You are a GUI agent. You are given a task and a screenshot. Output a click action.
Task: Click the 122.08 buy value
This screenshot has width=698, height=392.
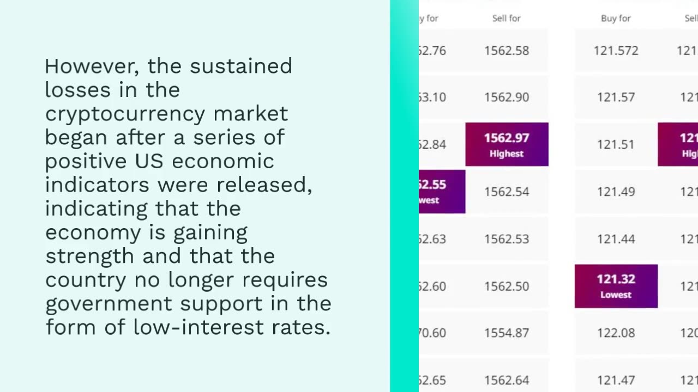616,333
